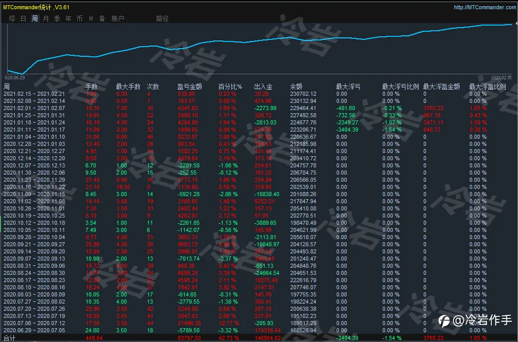518x342 pixels.
Task: Click the loss value -5921.28
Action: point(188,195)
